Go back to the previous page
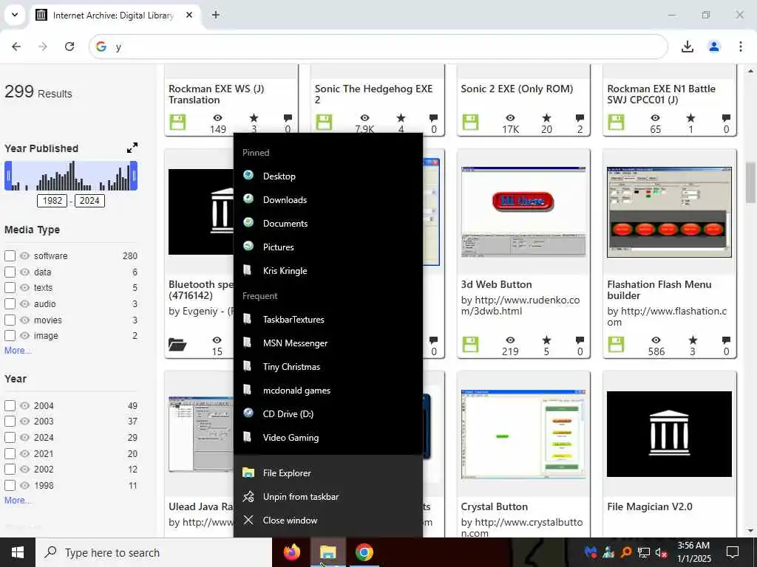This screenshot has width=757, height=567. (16, 47)
